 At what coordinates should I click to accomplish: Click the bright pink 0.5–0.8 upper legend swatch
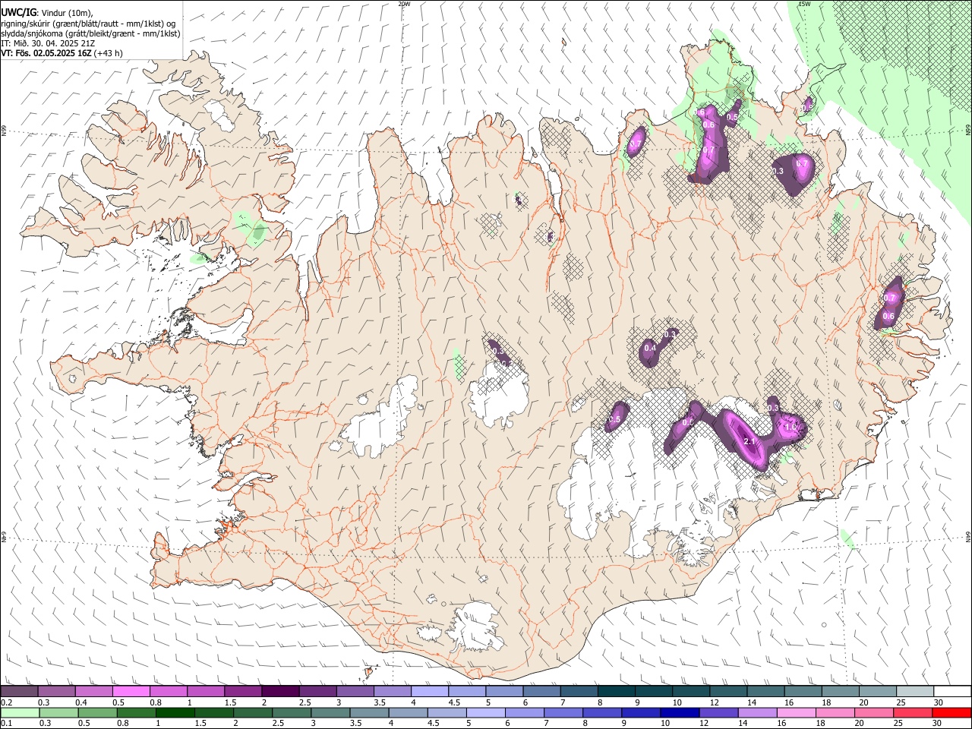(x=131, y=691)
